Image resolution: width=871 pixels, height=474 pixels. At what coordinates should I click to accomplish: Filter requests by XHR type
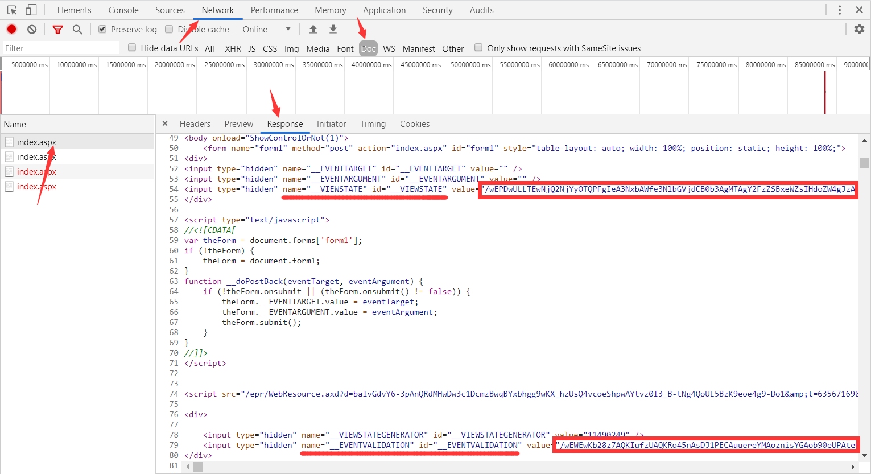(233, 49)
